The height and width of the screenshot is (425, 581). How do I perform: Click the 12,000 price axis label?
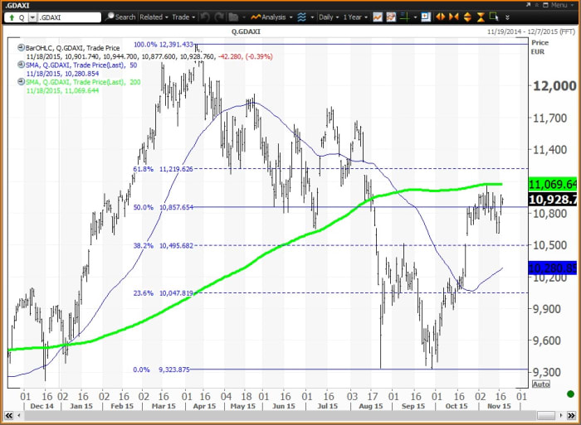pos(554,86)
